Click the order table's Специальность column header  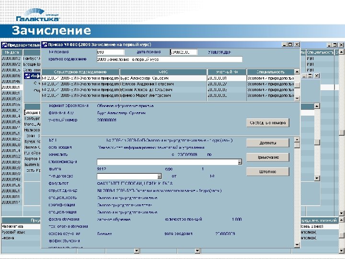click(x=270, y=72)
